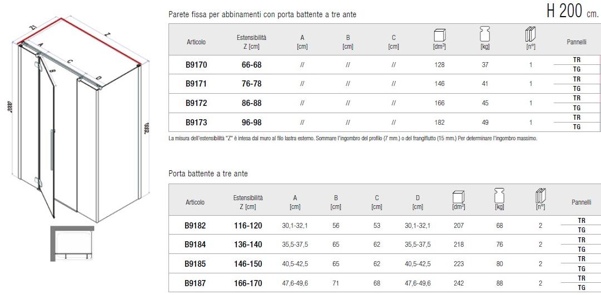
Task: Select article code B9170
Action: [x=196, y=65]
